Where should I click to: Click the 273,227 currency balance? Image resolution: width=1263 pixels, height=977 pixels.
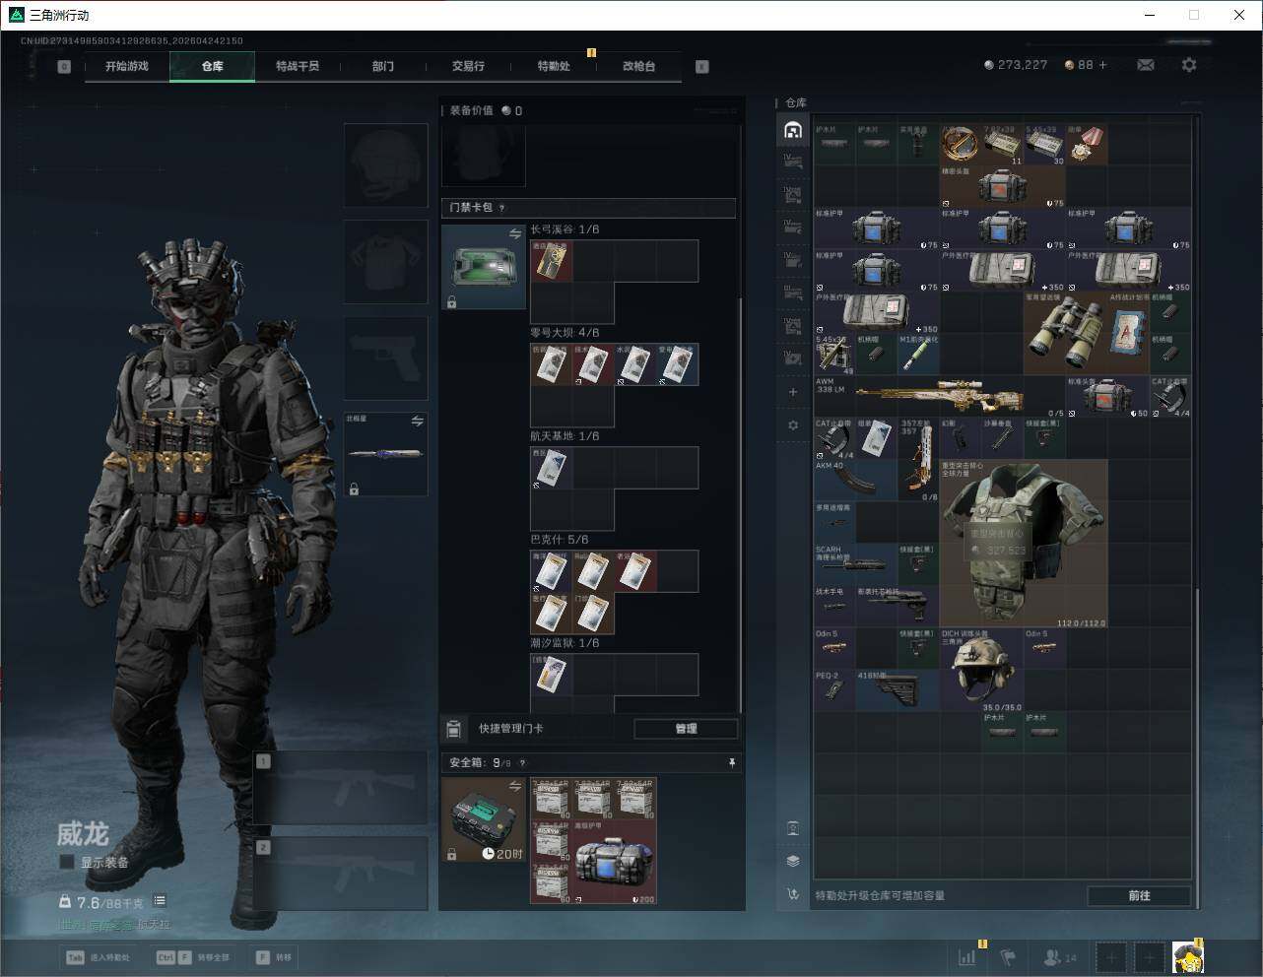[x=1016, y=65]
